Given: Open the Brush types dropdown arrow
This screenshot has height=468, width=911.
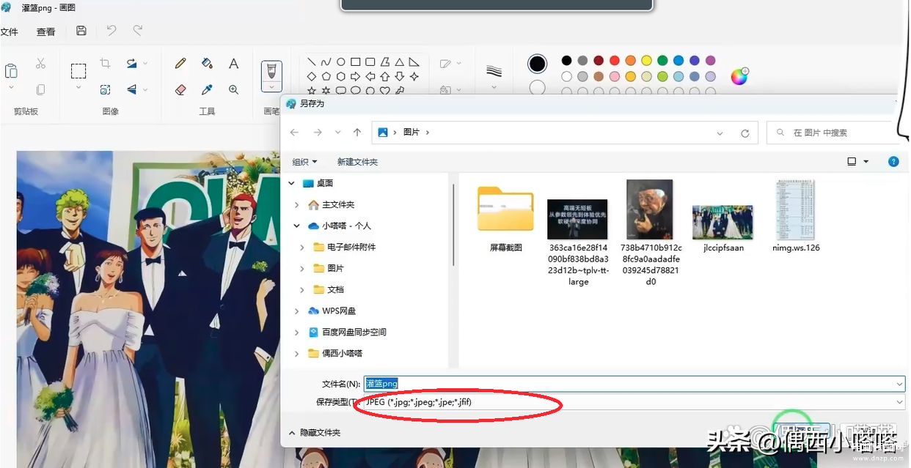Looking at the screenshot, I should (x=271, y=86).
